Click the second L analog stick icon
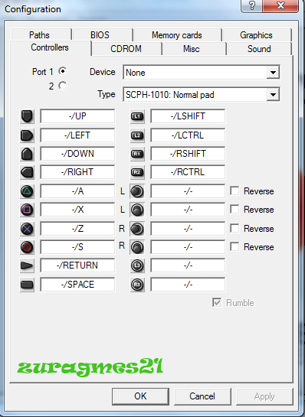Image resolution: width=305 pixels, height=417 pixels. (x=137, y=210)
